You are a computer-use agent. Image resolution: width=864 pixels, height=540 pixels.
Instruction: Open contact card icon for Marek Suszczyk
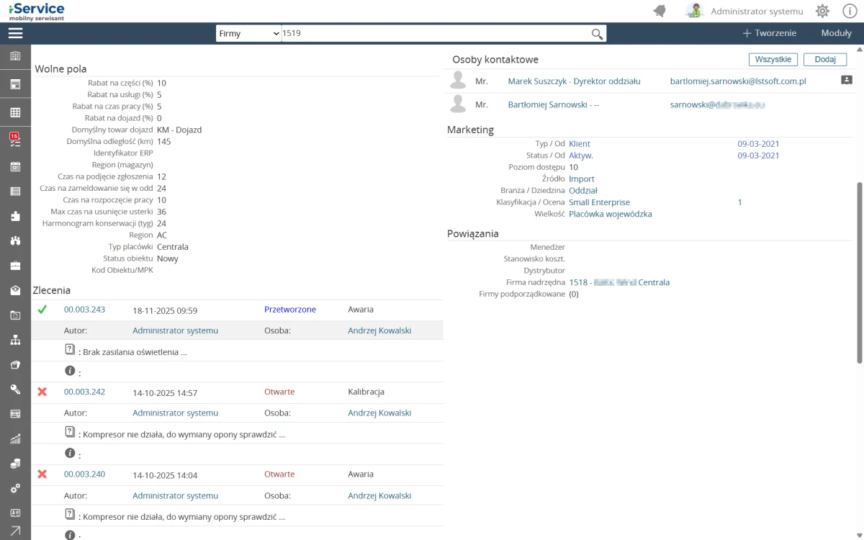(847, 81)
